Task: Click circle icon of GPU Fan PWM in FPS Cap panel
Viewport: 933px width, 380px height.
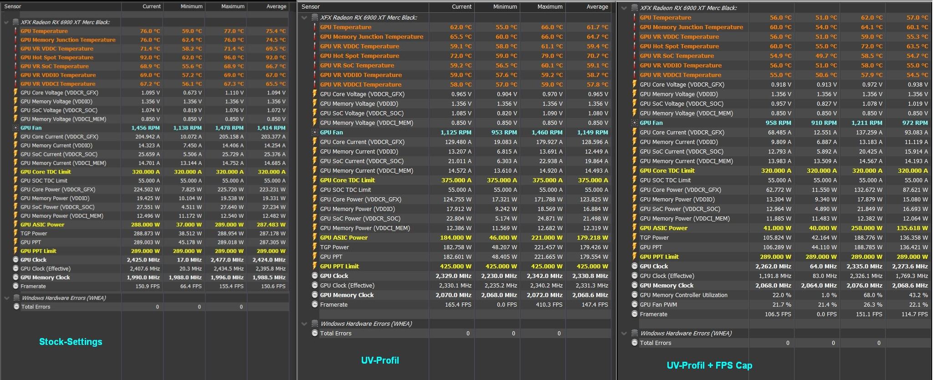Action: tap(635, 305)
